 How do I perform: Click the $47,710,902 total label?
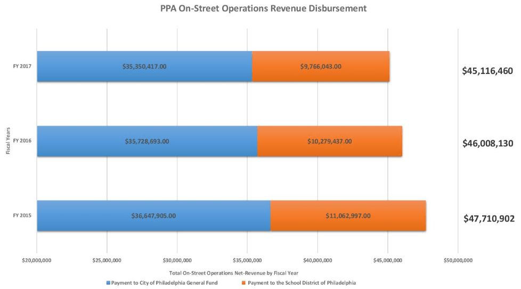click(x=489, y=218)
